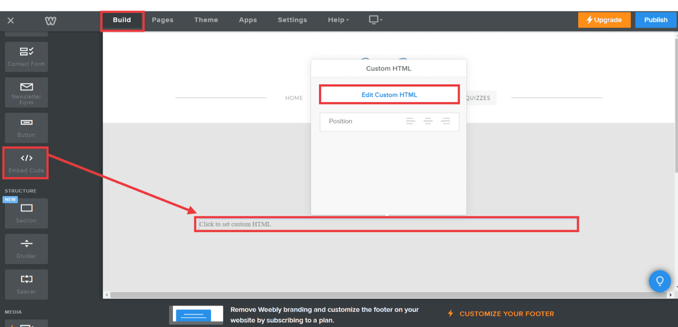The height and width of the screenshot is (327, 678).
Task: Open the device preview dropdown
Action: pos(375,20)
